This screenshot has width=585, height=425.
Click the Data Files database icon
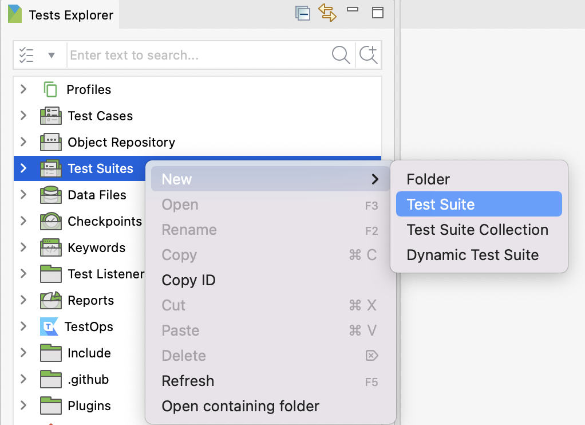tap(51, 195)
